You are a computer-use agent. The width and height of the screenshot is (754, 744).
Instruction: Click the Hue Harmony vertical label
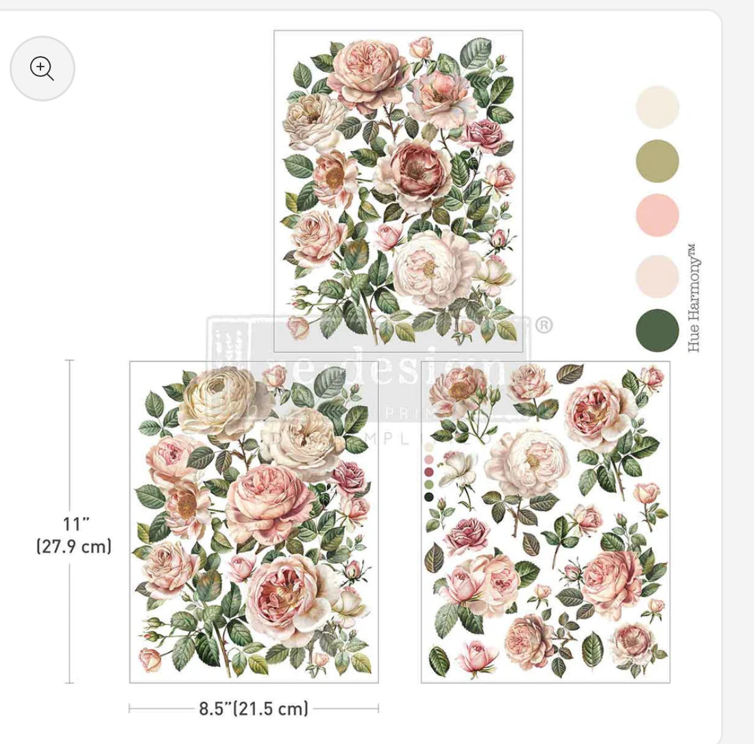pyautogui.click(x=693, y=298)
